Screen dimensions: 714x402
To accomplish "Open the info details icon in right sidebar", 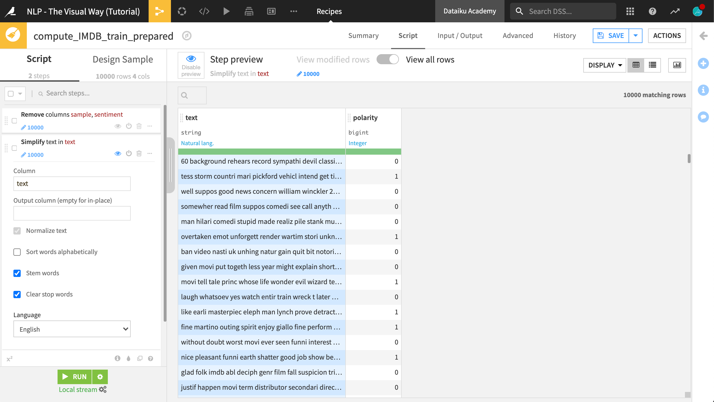I will [703, 90].
